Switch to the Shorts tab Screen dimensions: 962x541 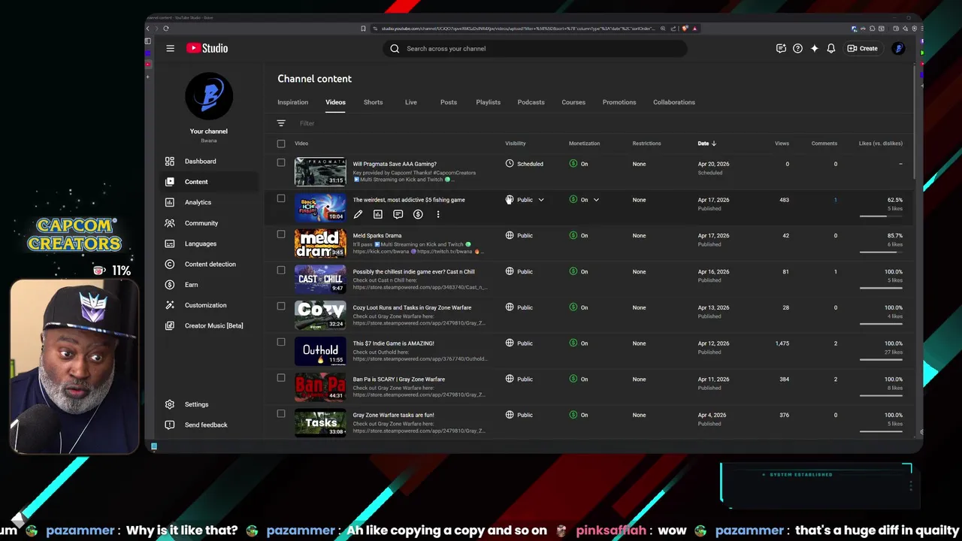(x=373, y=102)
